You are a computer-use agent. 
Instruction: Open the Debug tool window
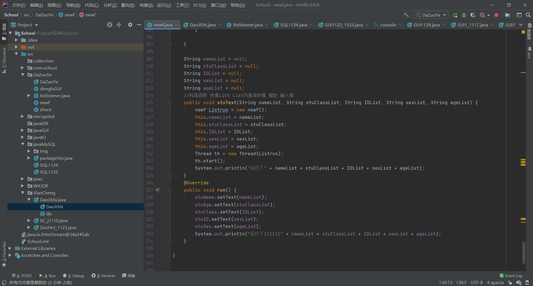click(73, 276)
